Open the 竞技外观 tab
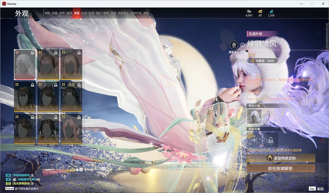 136,13
